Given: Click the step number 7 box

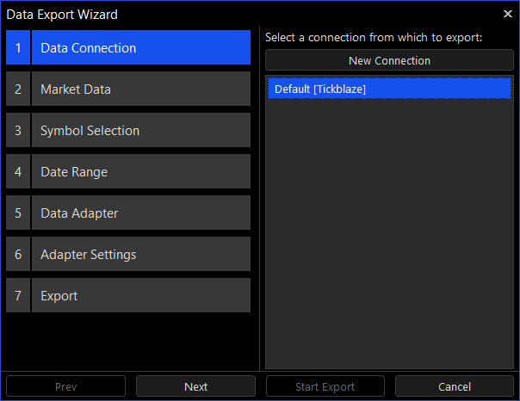Looking at the screenshot, I should tap(18, 296).
